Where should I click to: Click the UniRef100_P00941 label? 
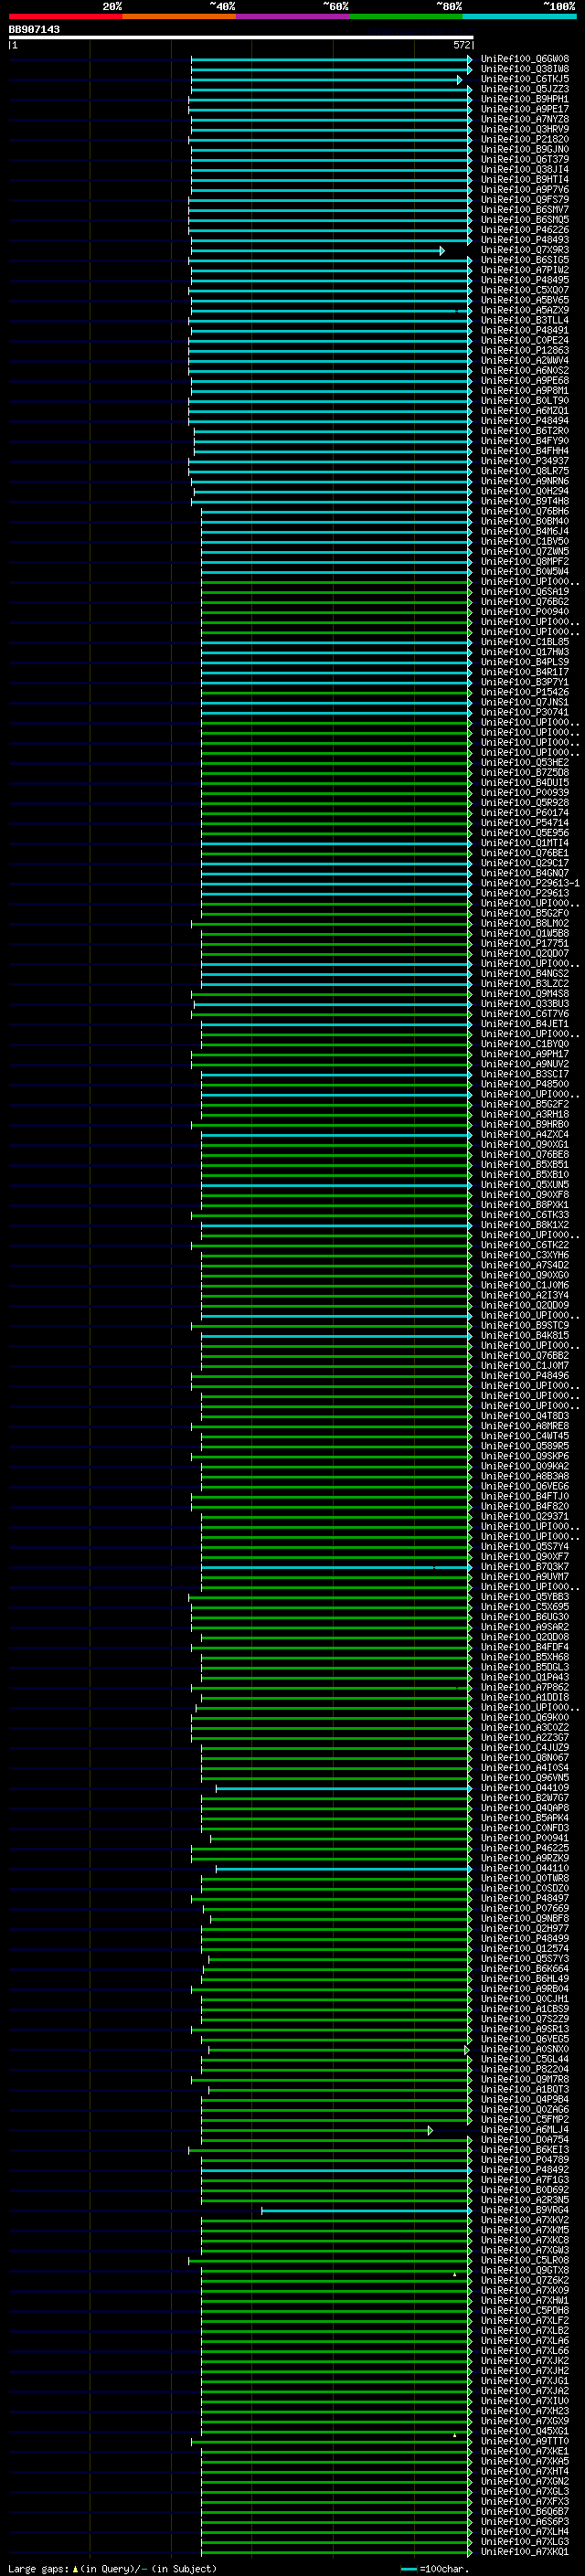(x=524, y=1838)
